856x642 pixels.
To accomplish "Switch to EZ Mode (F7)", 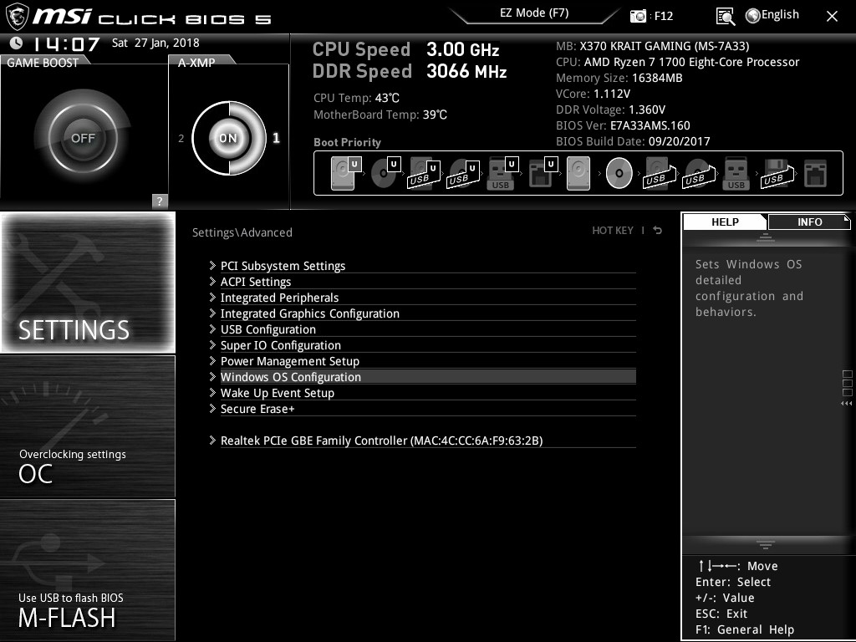I will [534, 13].
